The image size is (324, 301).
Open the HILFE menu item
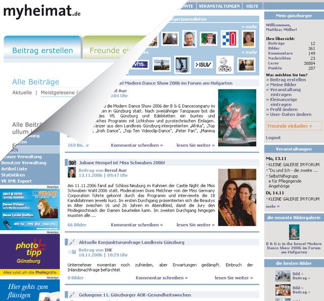point(252,6)
